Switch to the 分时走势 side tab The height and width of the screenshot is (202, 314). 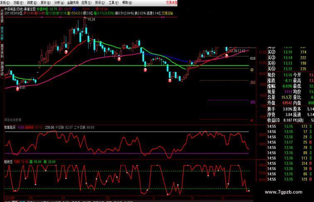(2, 17)
